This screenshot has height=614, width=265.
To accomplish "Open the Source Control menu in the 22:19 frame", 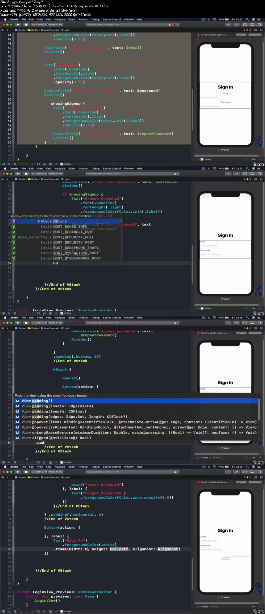I will click(112, 467).
